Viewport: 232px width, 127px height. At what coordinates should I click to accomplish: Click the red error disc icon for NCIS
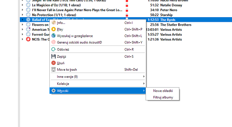28,39
